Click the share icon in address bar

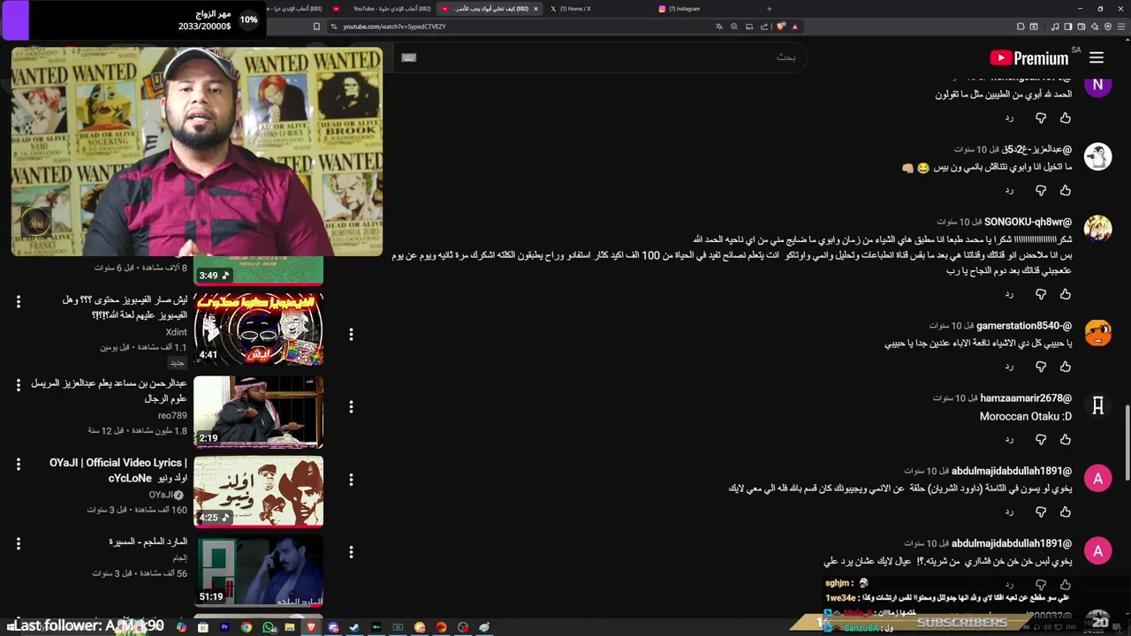(764, 26)
